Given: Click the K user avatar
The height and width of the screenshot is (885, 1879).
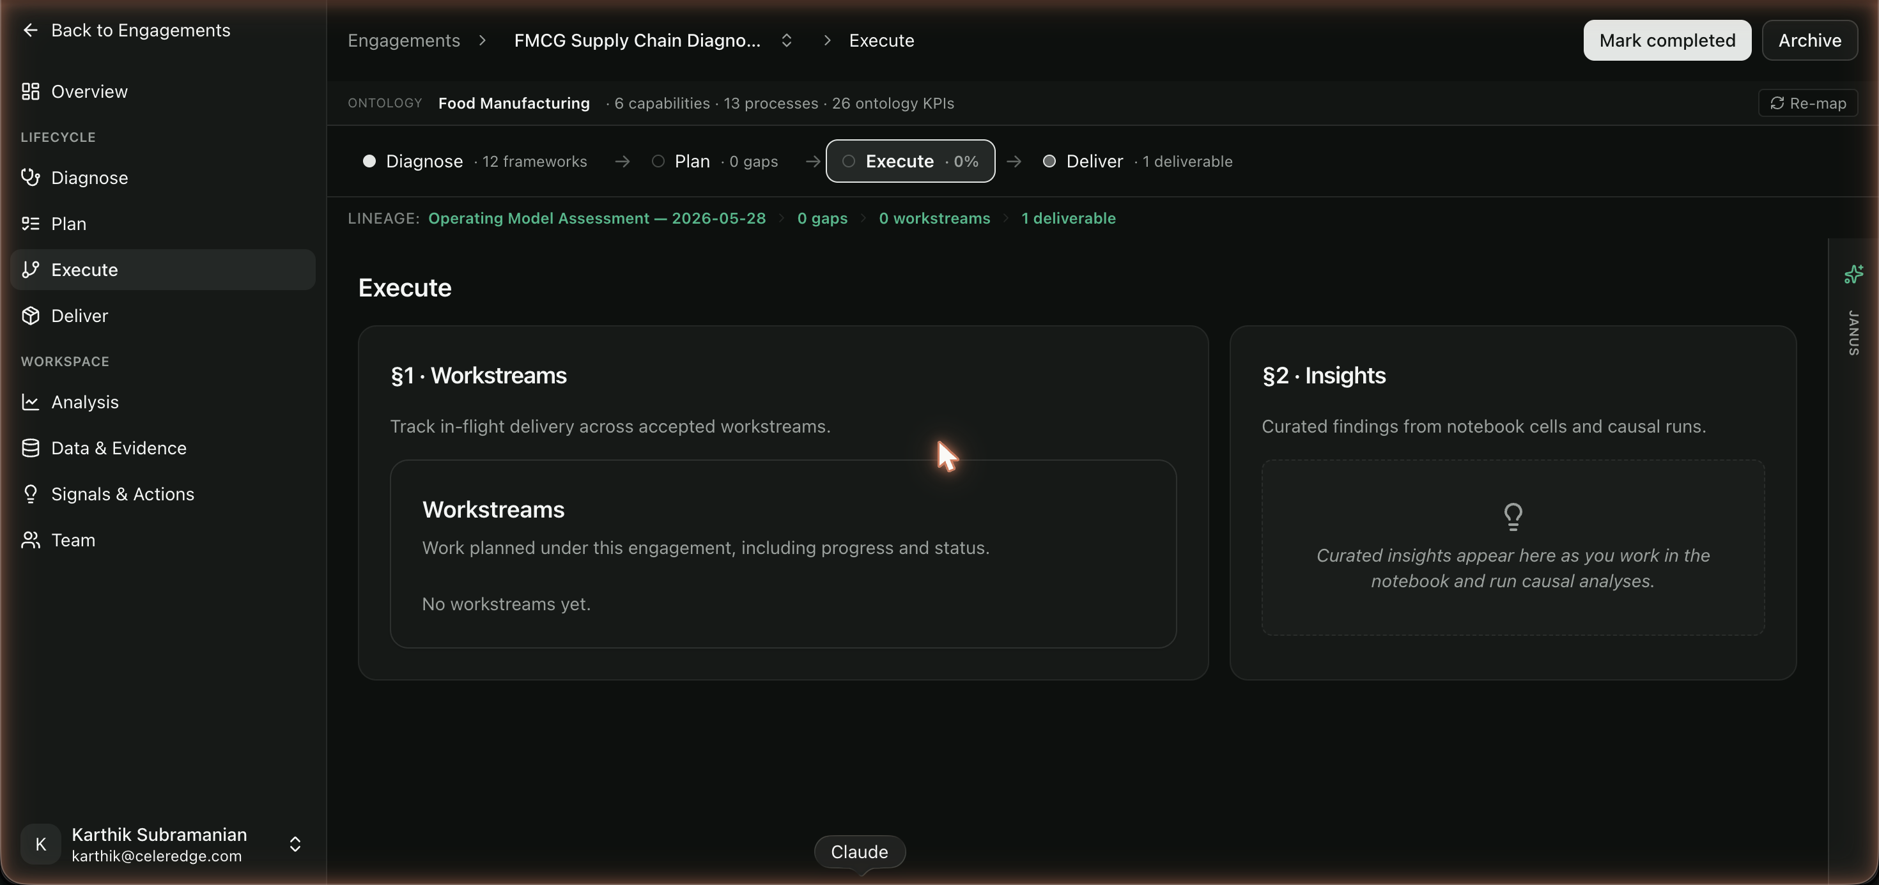Looking at the screenshot, I should coord(41,844).
